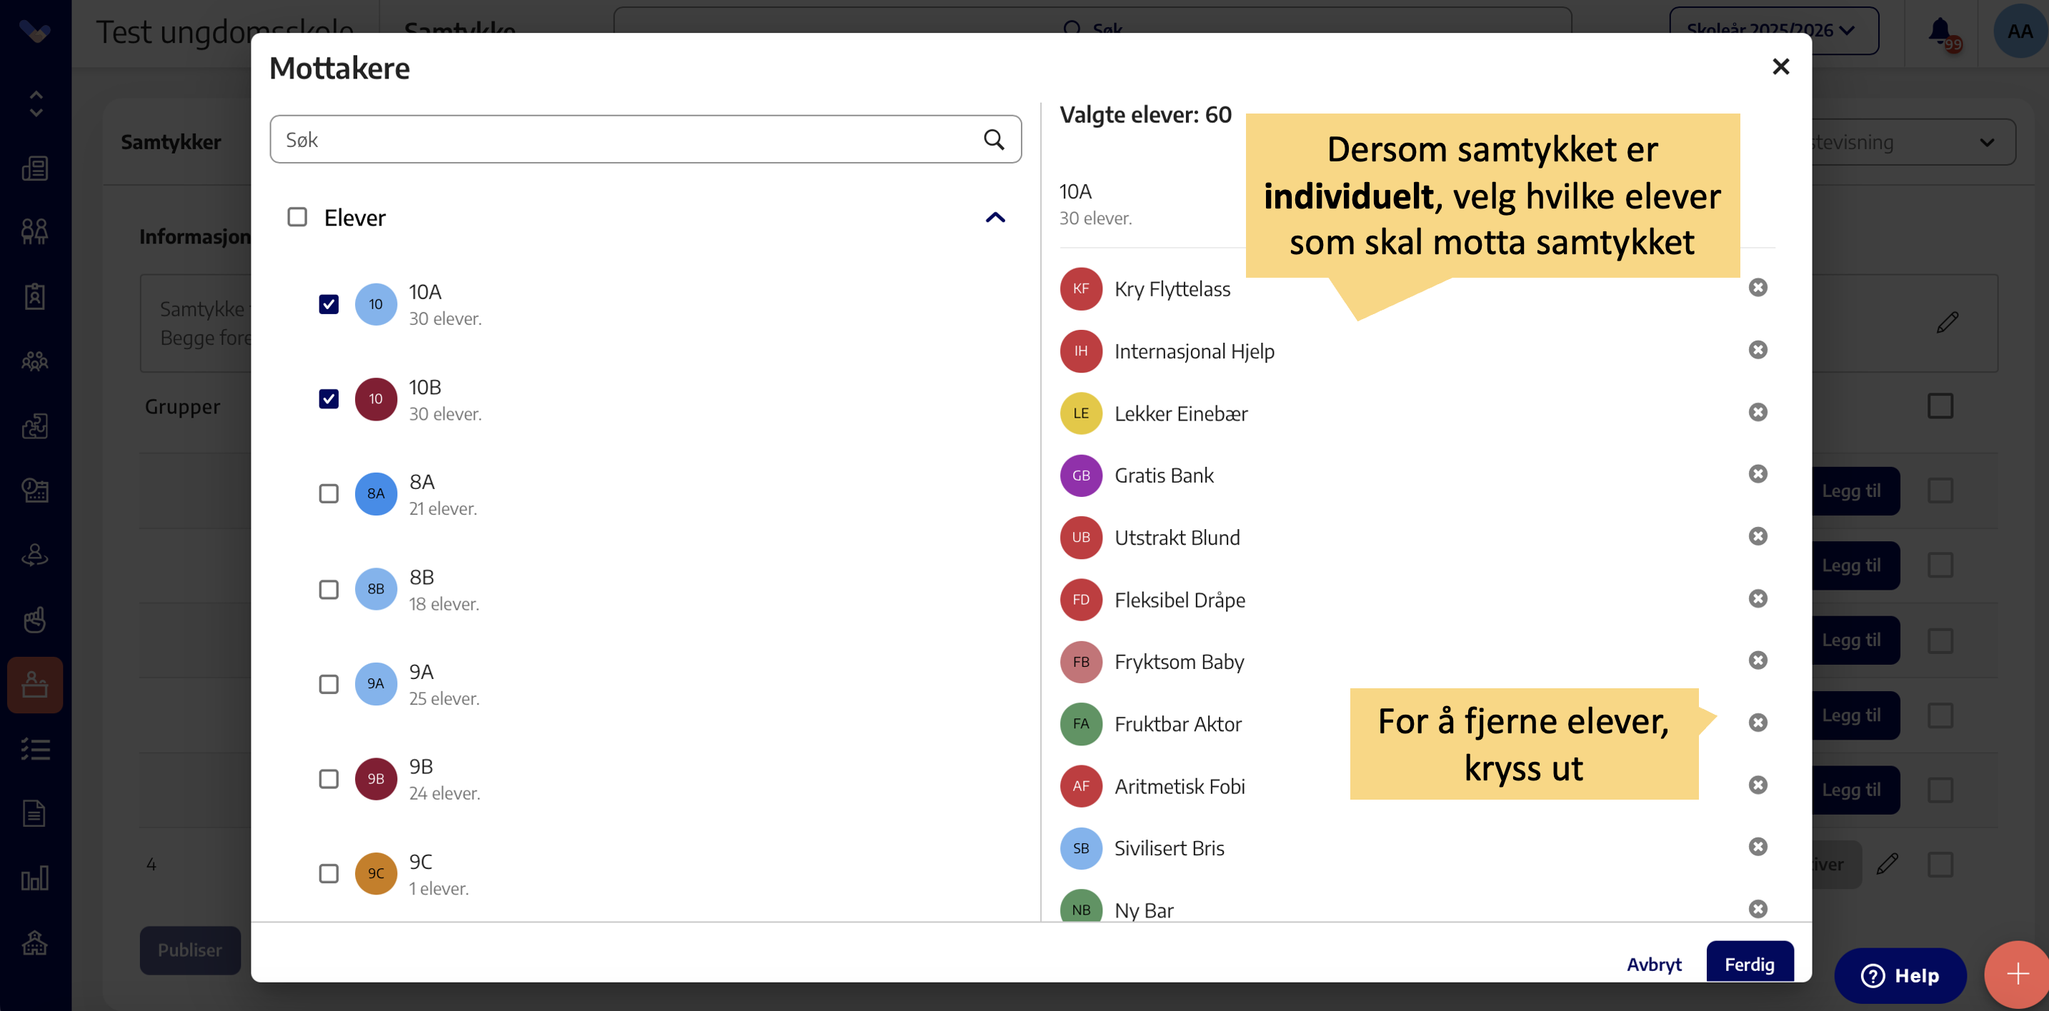The width and height of the screenshot is (2049, 1011).
Task: Open the group of people sidebar icon
Action: [35, 362]
